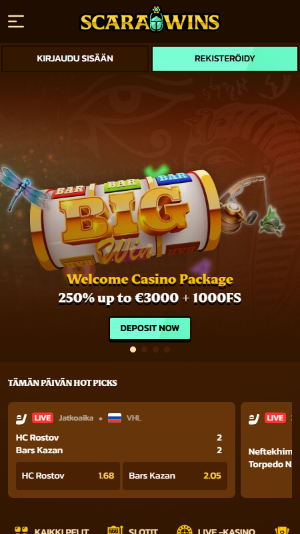This screenshot has width=300, height=534.
Task: Click the Russian flag icon next to VHL
Action: pyautogui.click(x=115, y=418)
